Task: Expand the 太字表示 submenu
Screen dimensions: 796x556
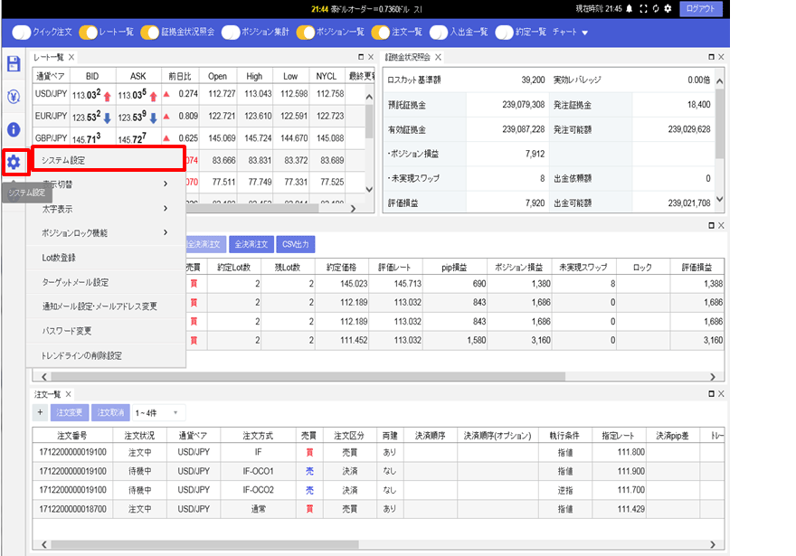Action: [x=106, y=209]
